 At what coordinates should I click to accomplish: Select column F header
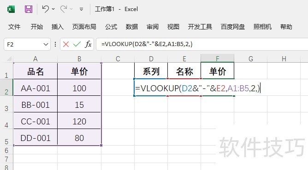(218, 59)
